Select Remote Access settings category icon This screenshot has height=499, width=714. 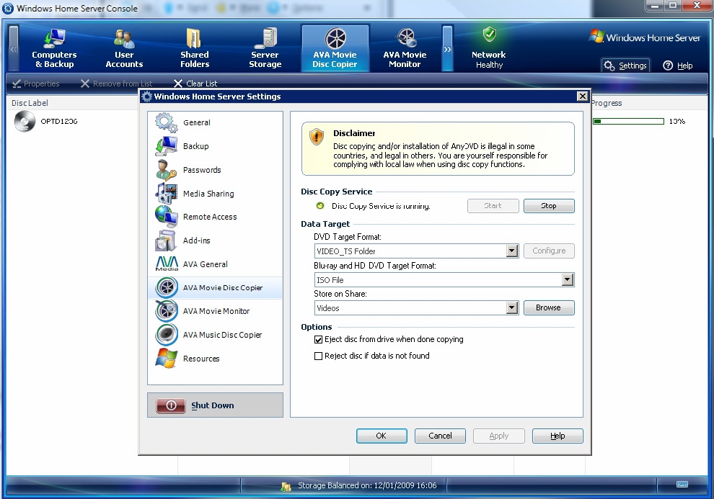pyautogui.click(x=166, y=217)
